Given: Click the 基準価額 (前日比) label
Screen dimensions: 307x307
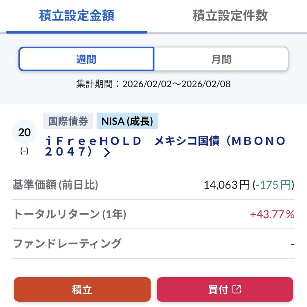Looking at the screenshot, I should click(x=56, y=185).
